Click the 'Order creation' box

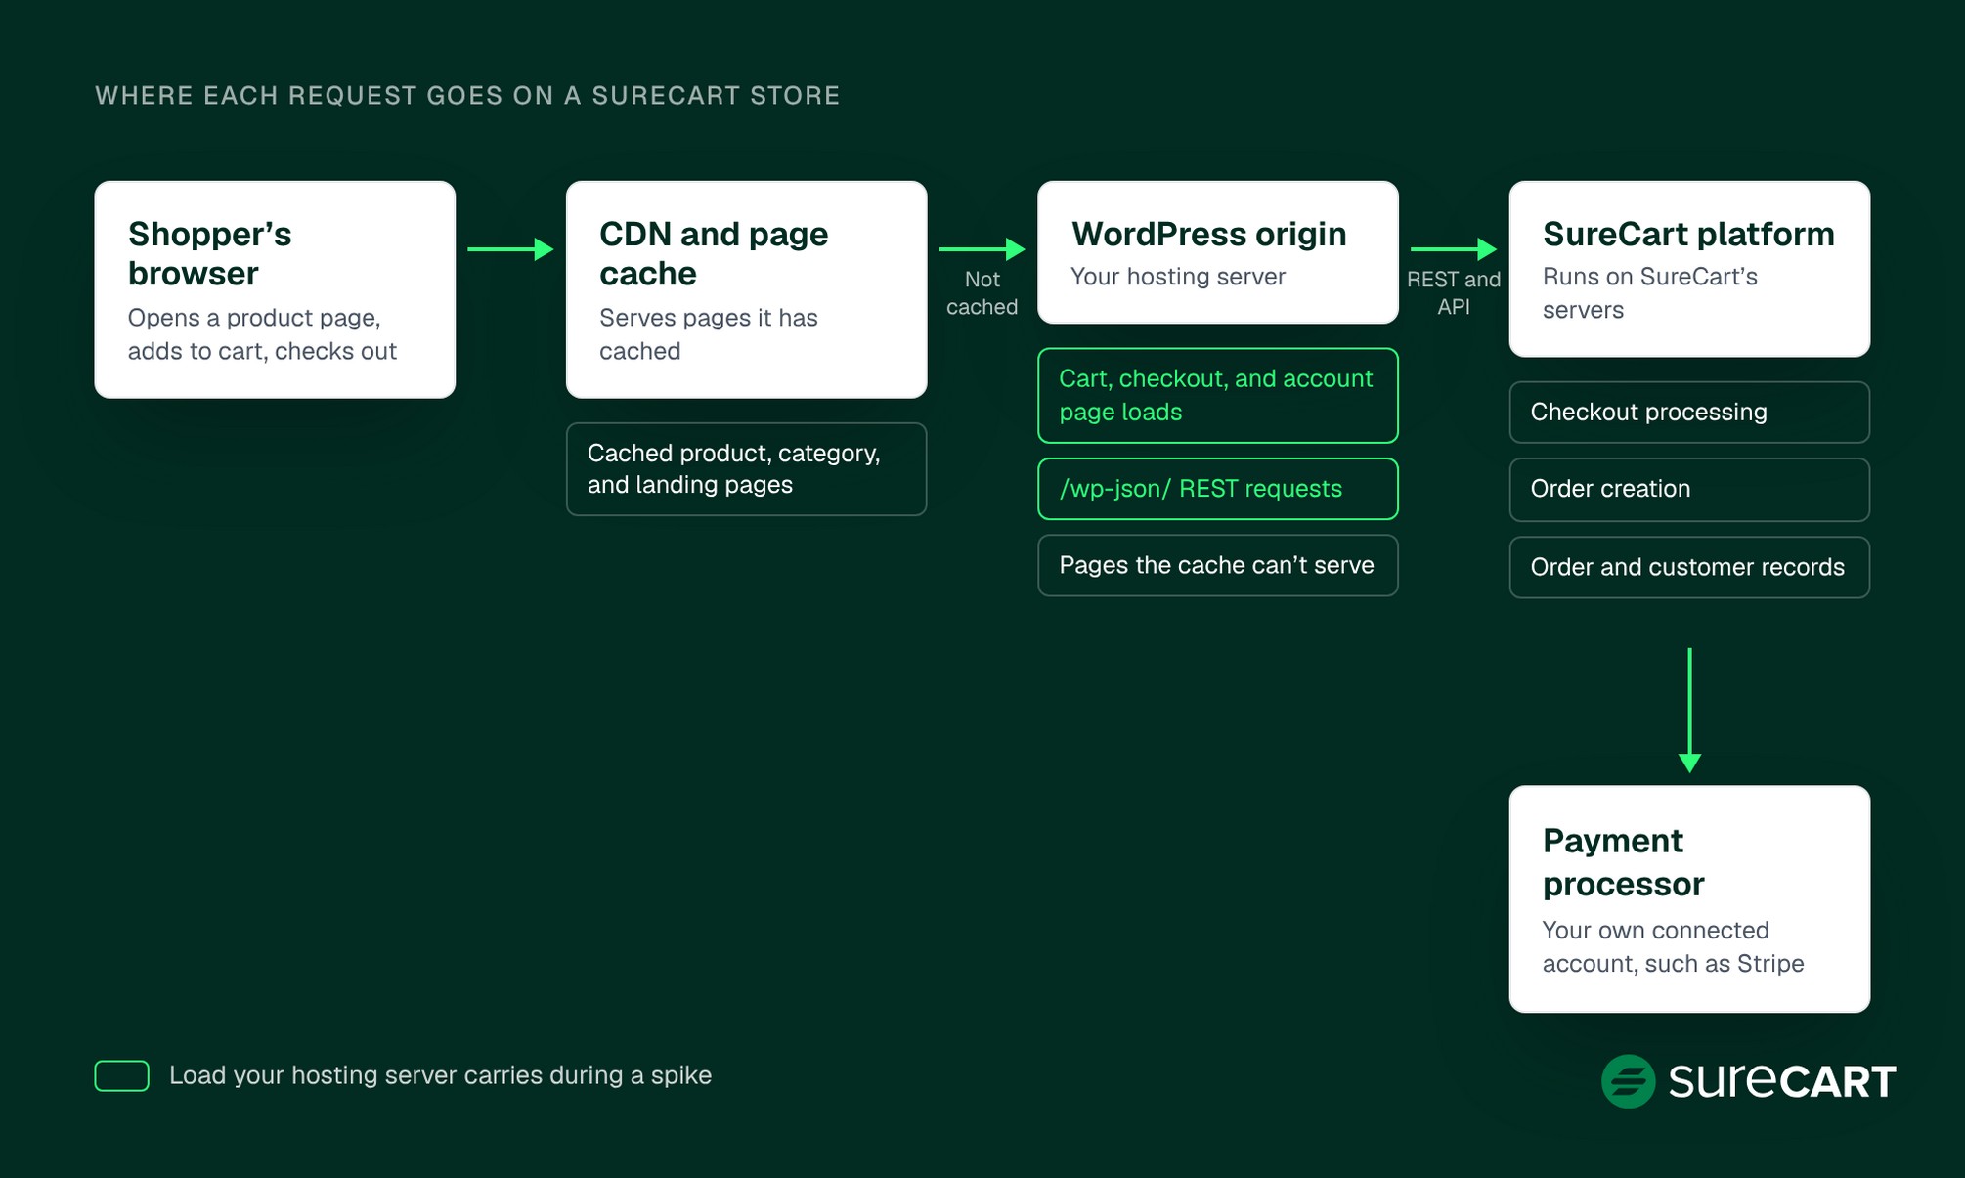point(1689,490)
